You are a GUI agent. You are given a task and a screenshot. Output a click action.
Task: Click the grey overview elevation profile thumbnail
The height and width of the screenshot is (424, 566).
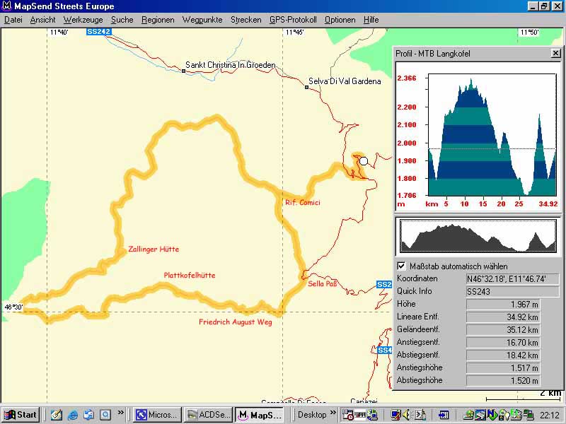[x=478, y=236]
